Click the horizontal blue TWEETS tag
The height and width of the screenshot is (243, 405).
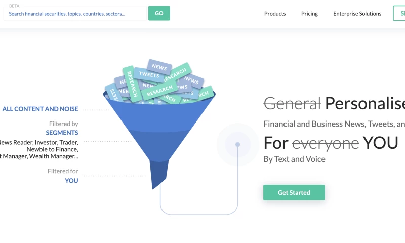[149, 75]
